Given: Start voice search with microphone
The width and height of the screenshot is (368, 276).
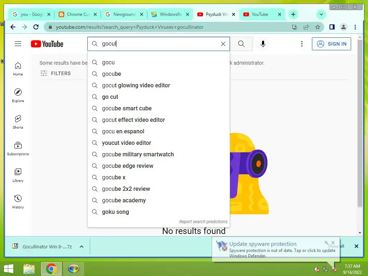Looking at the screenshot, I should [x=263, y=44].
